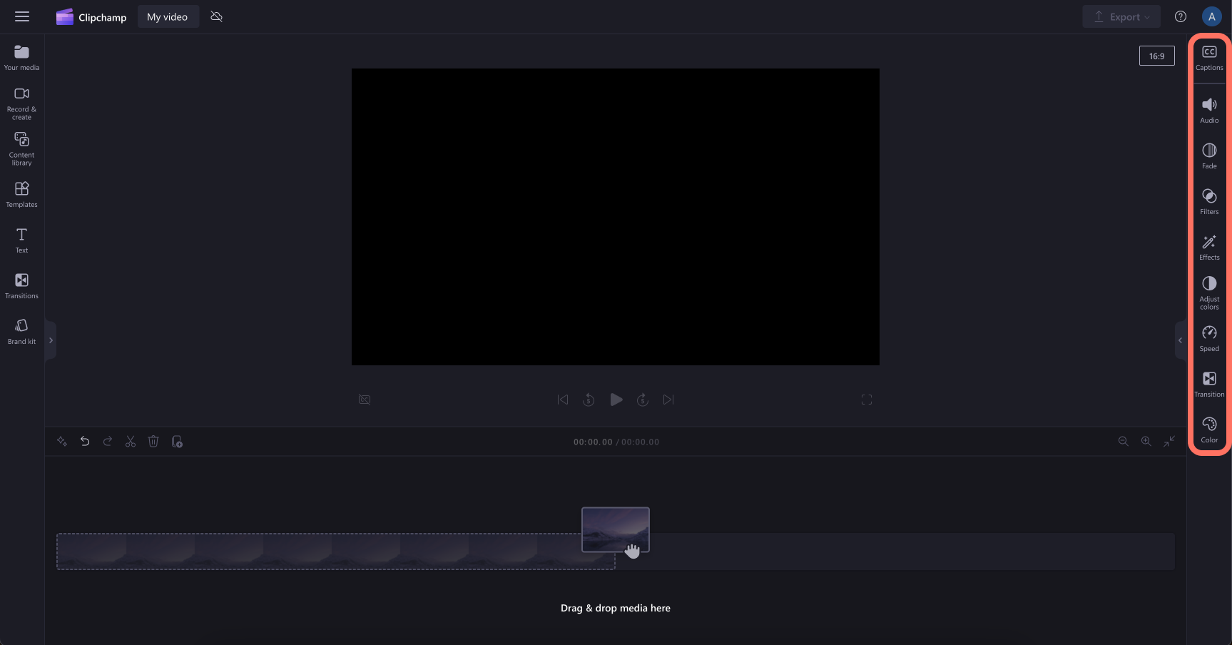Image resolution: width=1232 pixels, height=645 pixels.
Task: Open the Filters panel
Action: [1209, 200]
